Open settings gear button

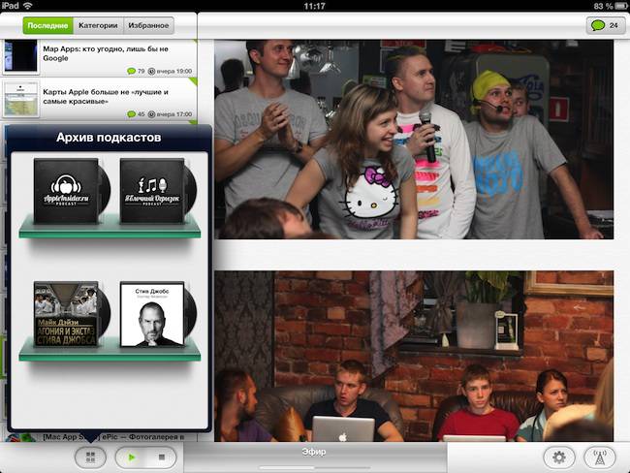(559, 457)
